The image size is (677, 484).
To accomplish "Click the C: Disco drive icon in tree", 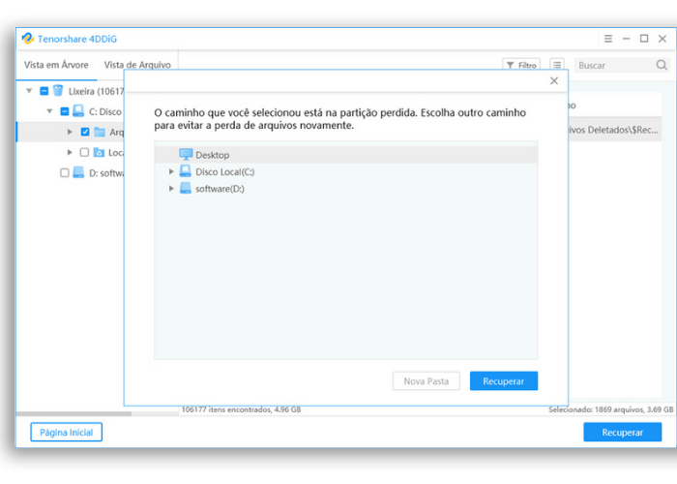I will coord(78,111).
